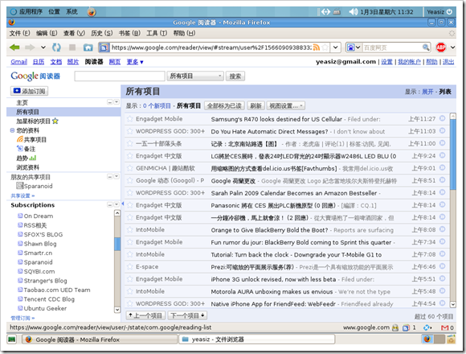
Task: Star the Do You Hate Automatic Direct Messages item
Action: coord(129,131)
